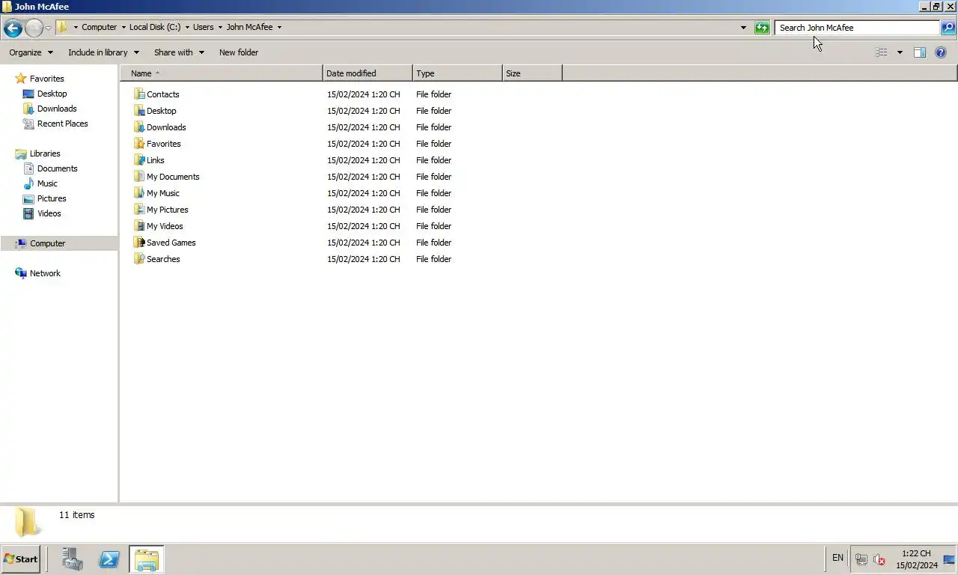
Task: Click the Back navigation arrow
Action: pyautogui.click(x=12, y=28)
